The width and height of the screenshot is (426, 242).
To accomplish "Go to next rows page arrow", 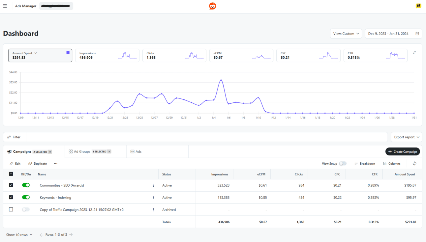I will [71, 235].
